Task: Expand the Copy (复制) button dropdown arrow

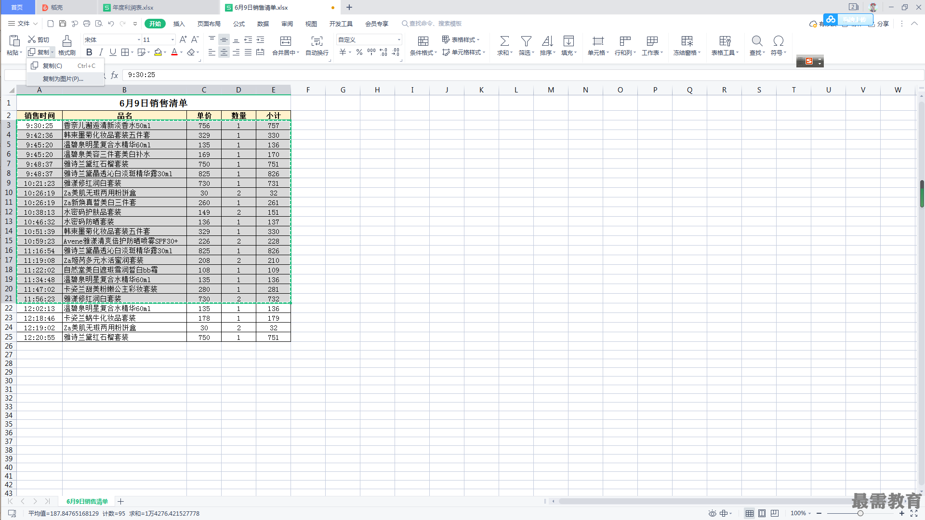Action: [x=52, y=52]
